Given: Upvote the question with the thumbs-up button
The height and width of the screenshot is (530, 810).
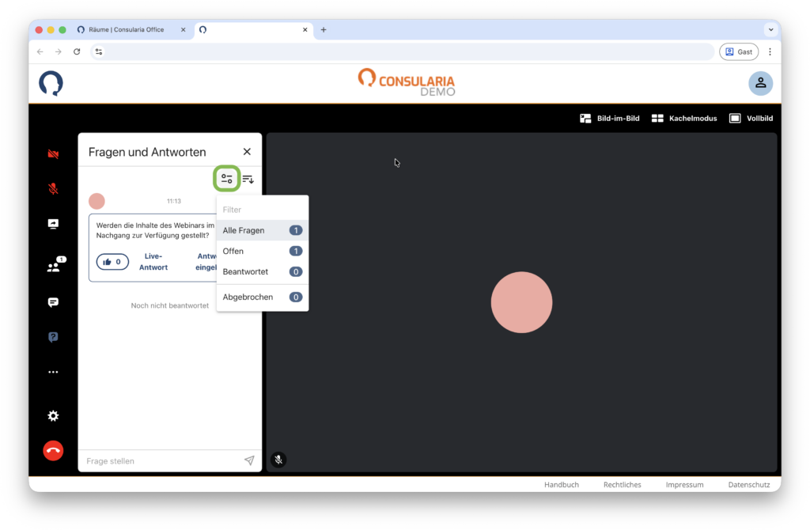Looking at the screenshot, I should [112, 262].
